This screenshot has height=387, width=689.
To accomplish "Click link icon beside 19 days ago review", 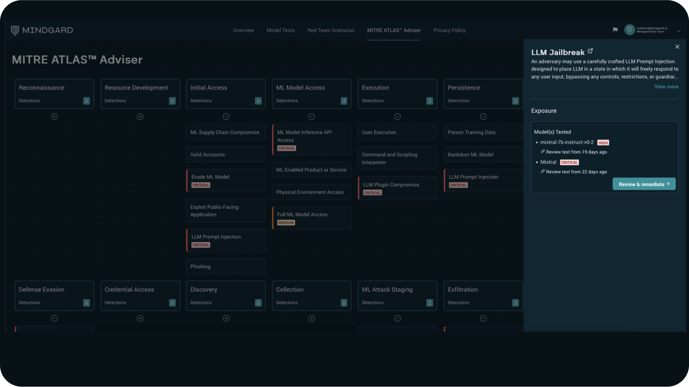I will 543,151.
